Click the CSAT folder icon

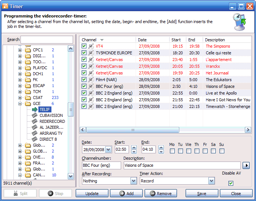28,98
